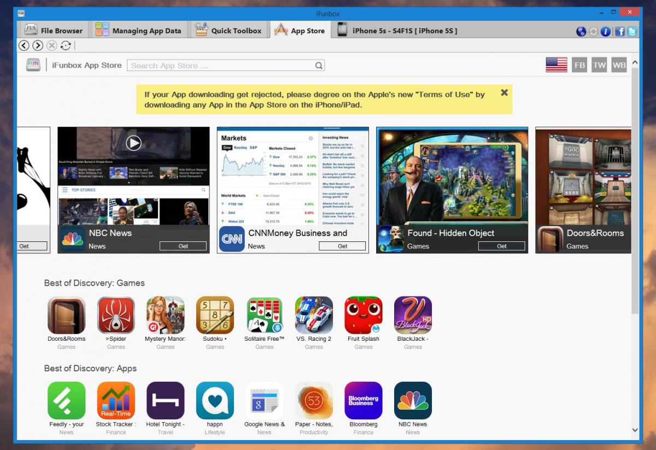Select the App Store tab
The height and width of the screenshot is (450, 656).
[x=300, y=30]
